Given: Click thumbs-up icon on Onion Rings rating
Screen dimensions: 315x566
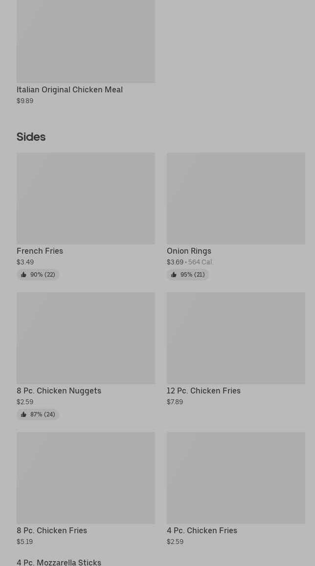Looking at the screenshot, I should (x=174, y=275).
